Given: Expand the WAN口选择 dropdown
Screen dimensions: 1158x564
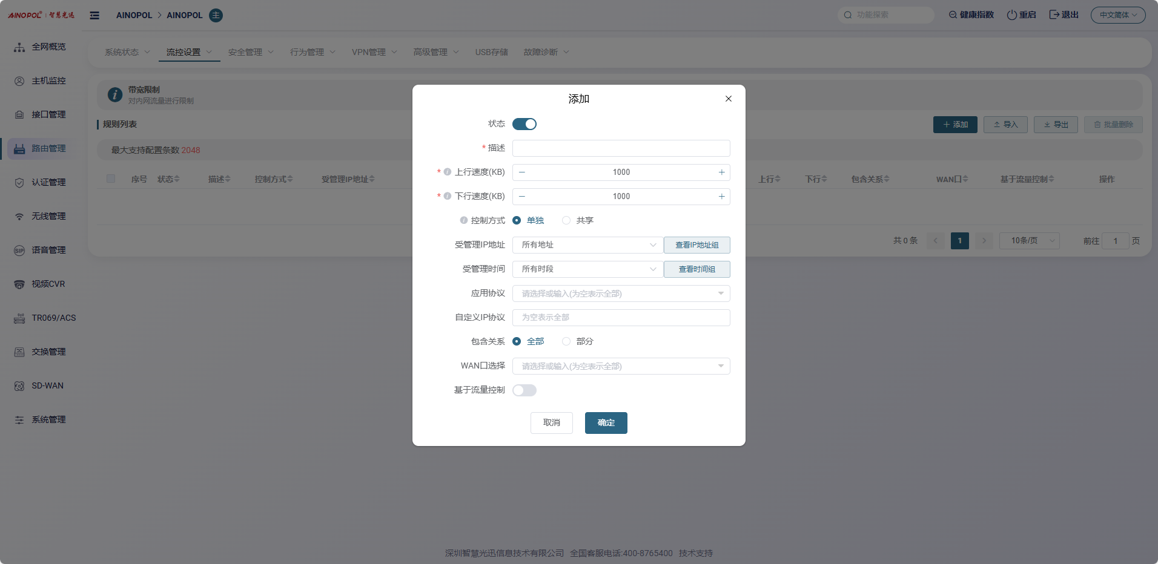Looking at the screenshot, I should pos(621,366).
